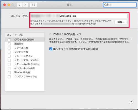Select the ファイル共有 service row
138x110 pixels.
[25, 48]
